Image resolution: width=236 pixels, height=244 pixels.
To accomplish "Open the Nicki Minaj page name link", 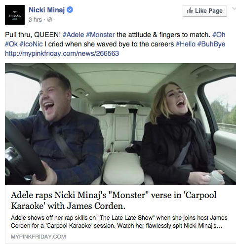I will coord(46,10).
